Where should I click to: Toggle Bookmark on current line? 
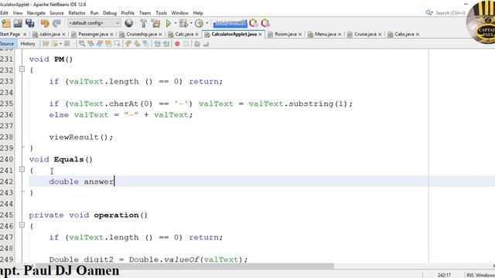coord(145,44)
